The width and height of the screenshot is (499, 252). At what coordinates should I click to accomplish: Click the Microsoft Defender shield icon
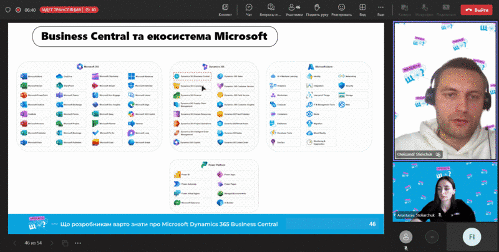(x=131, y=86)
